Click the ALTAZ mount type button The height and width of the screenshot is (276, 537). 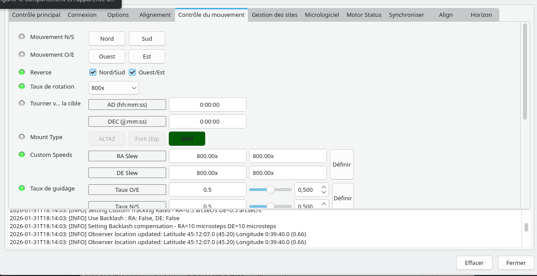[107, 139]
